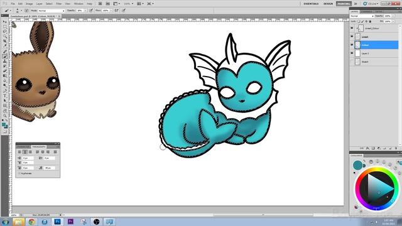Switch to the Character tab
The height and width of the screenshot is (226, 402).
click(x=24, y=146)
